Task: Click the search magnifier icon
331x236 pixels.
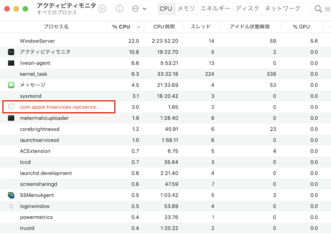Action: click(x=318, y=8)
